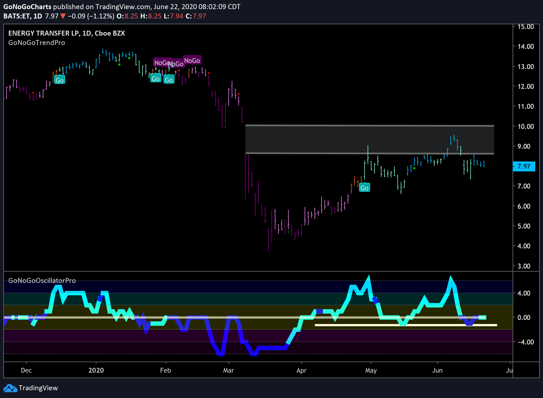Click the yellow horizontal line in oscillator panel
Viewport: 543px width, 398px height.
coord(406,325)
